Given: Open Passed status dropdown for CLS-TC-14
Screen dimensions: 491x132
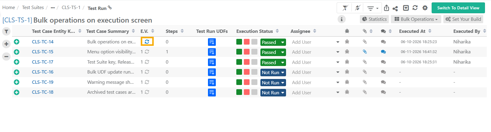Looking at the screenshot, I should click(x=273, y=42).
